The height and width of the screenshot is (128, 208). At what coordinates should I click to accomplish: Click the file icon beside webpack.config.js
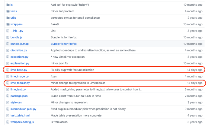point(8,122)
